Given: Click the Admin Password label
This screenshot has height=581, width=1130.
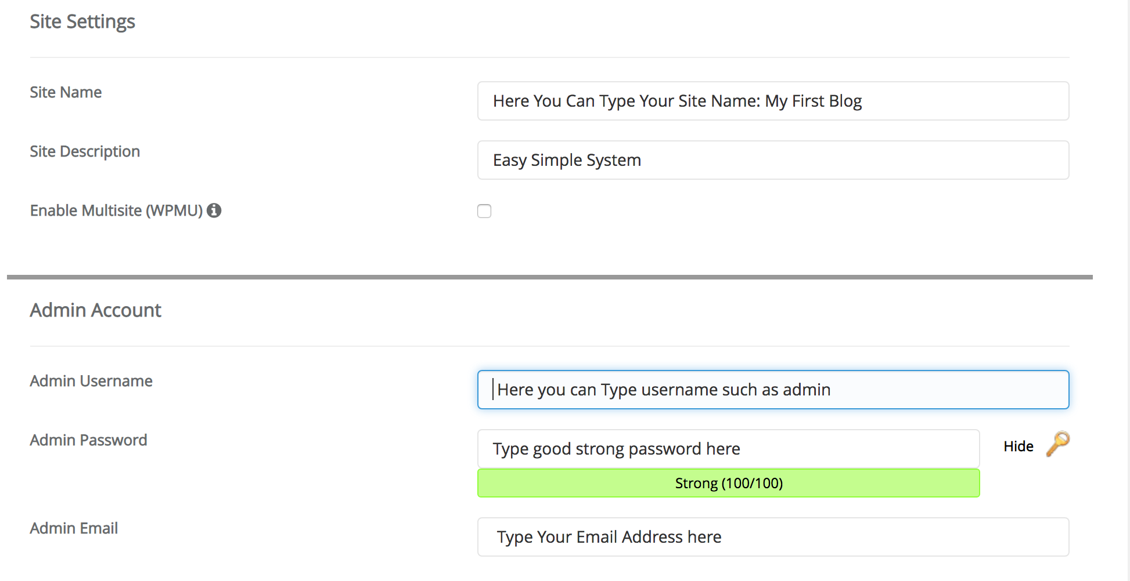Looking at the screenshot, I should pos(88,440).
